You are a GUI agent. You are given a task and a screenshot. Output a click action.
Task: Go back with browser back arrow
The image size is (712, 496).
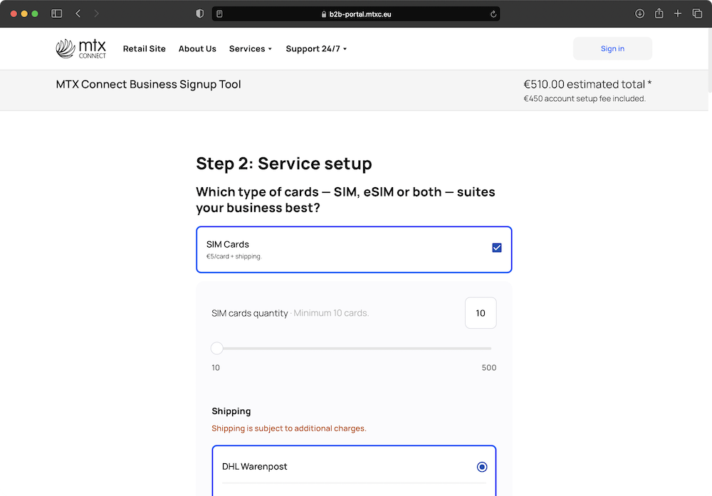point(78,14)
